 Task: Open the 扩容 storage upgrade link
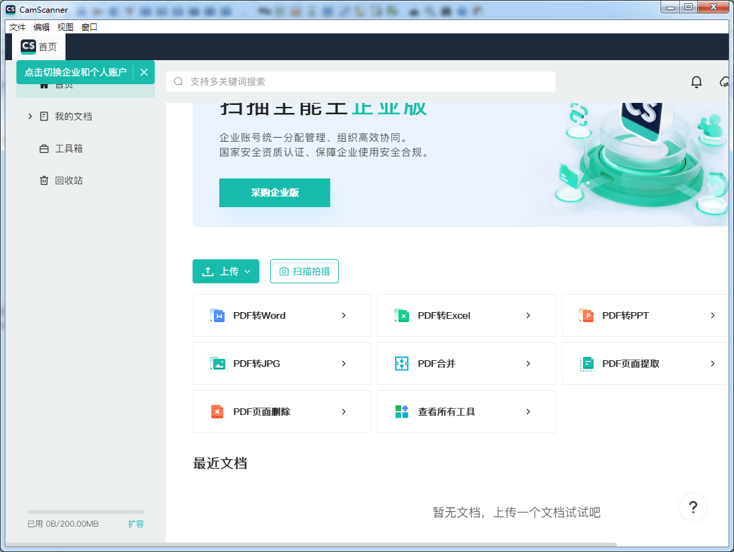tap(136, 524)
